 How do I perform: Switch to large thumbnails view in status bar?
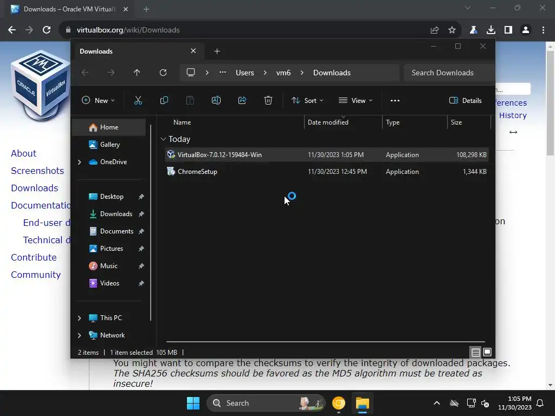point(487,352)
